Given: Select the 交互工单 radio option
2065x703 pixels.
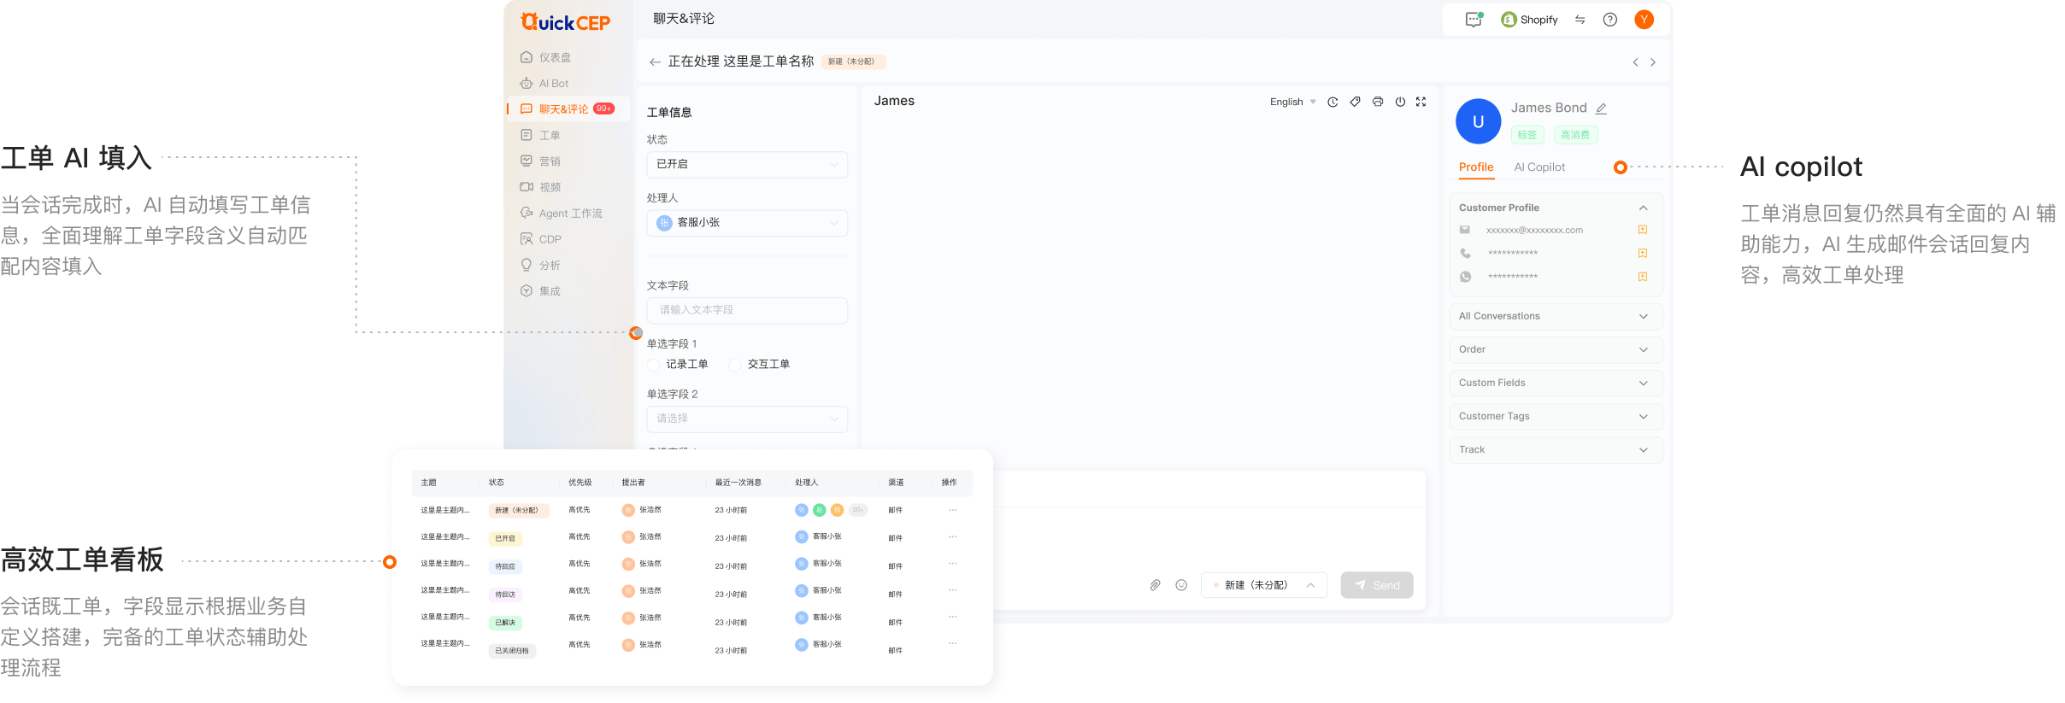Looking at the screenshot, I should [735, 365].
